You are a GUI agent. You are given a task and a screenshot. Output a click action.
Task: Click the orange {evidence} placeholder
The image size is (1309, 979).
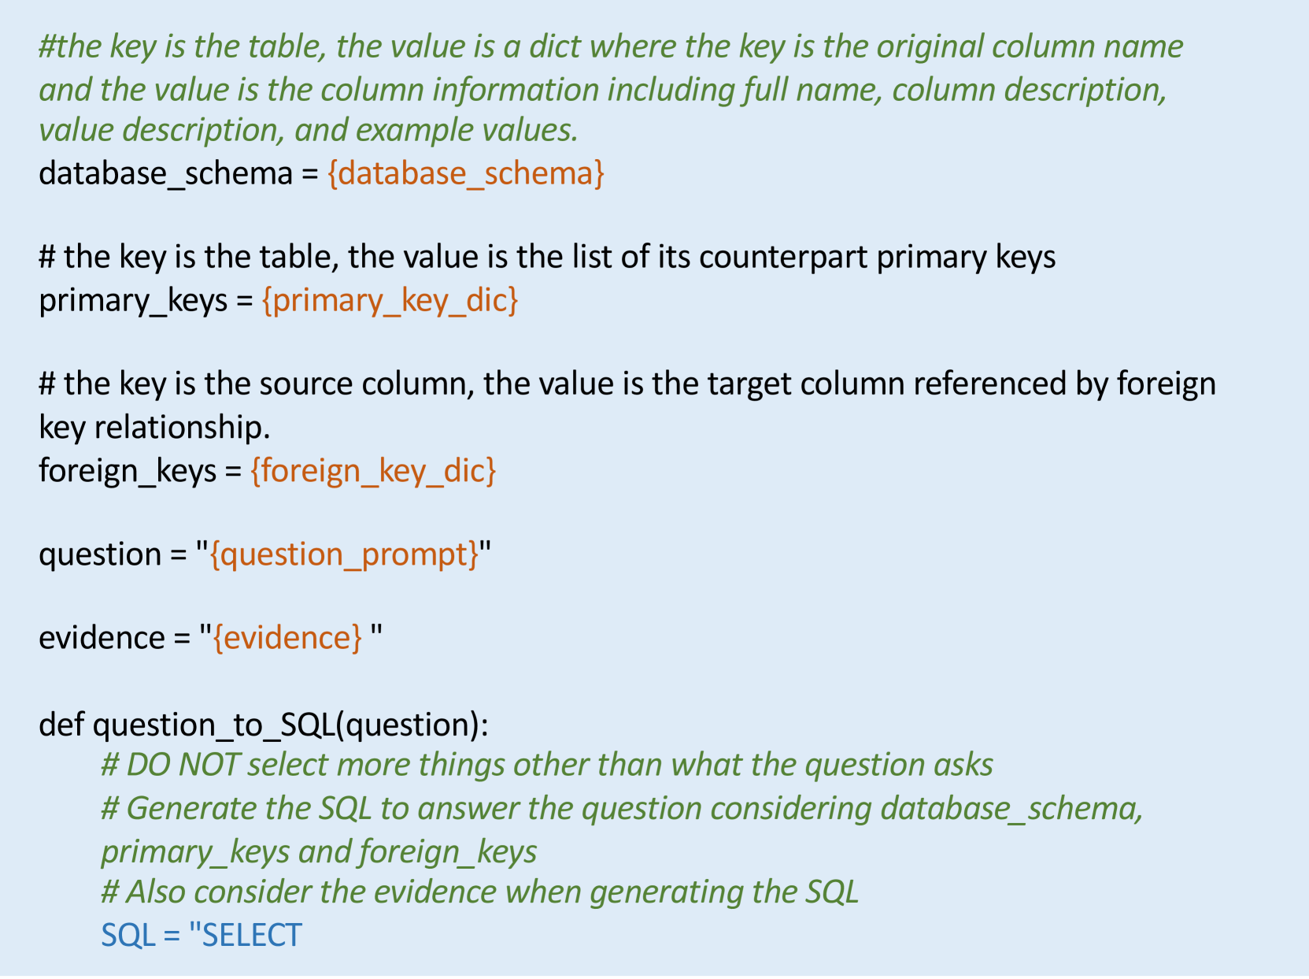[x=287, y=638]
